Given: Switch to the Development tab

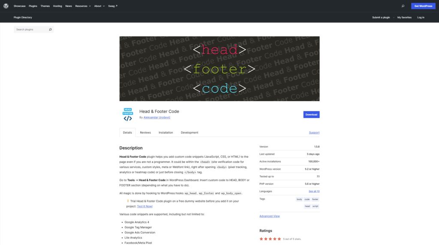Looking at the screenshot, I should tap(189, 133).
